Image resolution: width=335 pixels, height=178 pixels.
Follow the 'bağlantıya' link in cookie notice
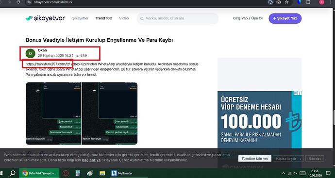91,160
